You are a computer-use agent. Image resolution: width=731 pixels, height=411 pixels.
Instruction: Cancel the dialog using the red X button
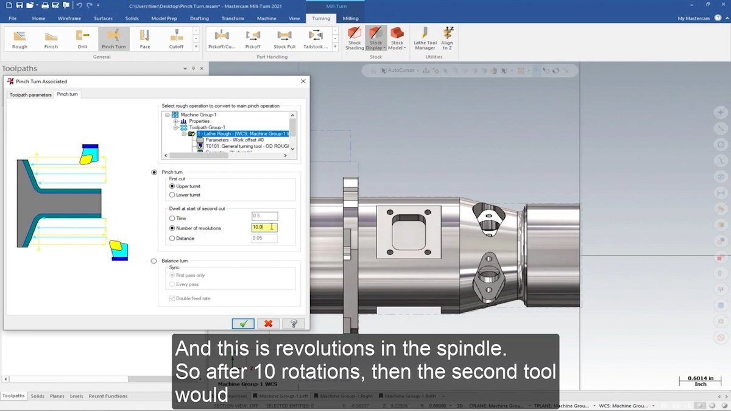pos(268,323)
